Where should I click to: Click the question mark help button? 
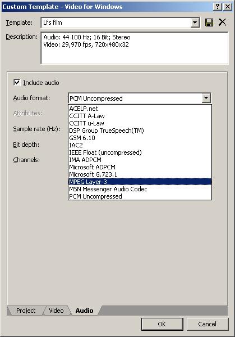point(218,6)
